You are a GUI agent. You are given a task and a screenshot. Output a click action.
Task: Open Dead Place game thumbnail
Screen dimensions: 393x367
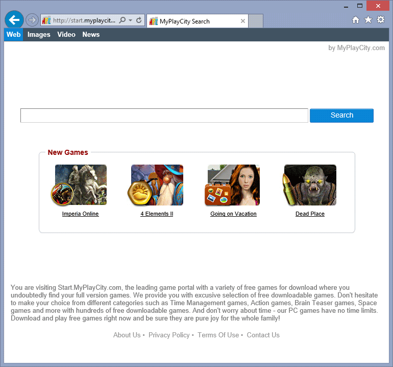pos(309,185)
